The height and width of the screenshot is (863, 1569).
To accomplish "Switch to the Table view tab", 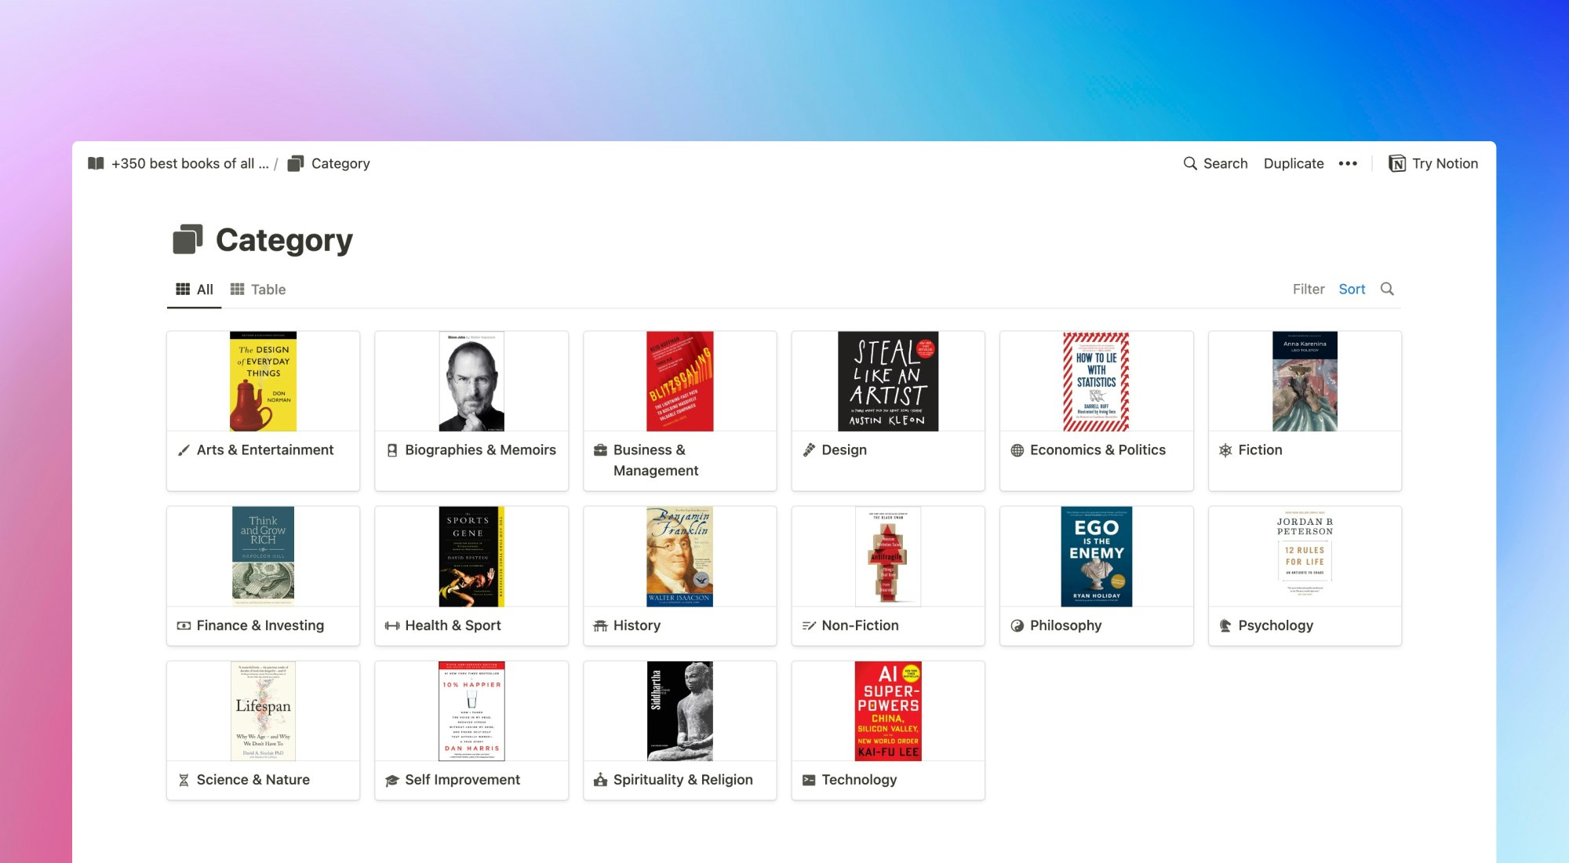I will 258,289.
